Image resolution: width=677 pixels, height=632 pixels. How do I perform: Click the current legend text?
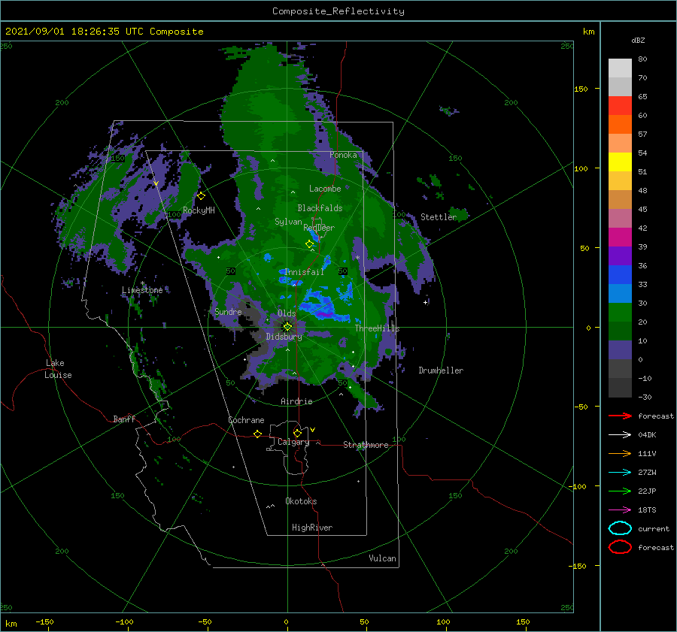click(x=654, y=529)
